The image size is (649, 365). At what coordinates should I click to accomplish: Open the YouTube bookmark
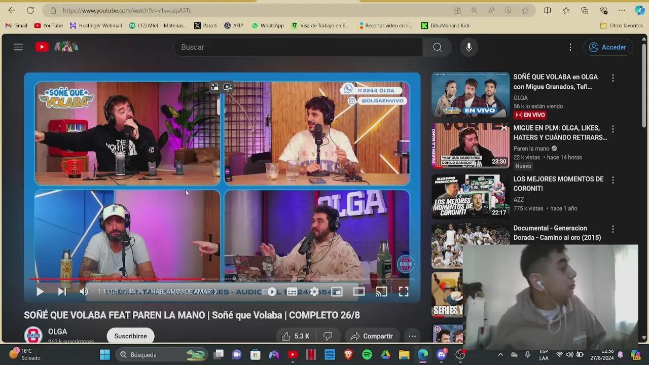pyautogui.click(x=49, y=25)
